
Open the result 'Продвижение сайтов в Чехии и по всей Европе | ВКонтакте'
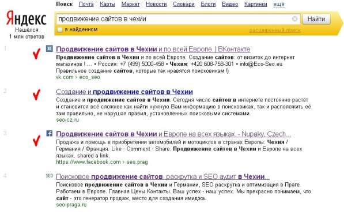point(153,49)
